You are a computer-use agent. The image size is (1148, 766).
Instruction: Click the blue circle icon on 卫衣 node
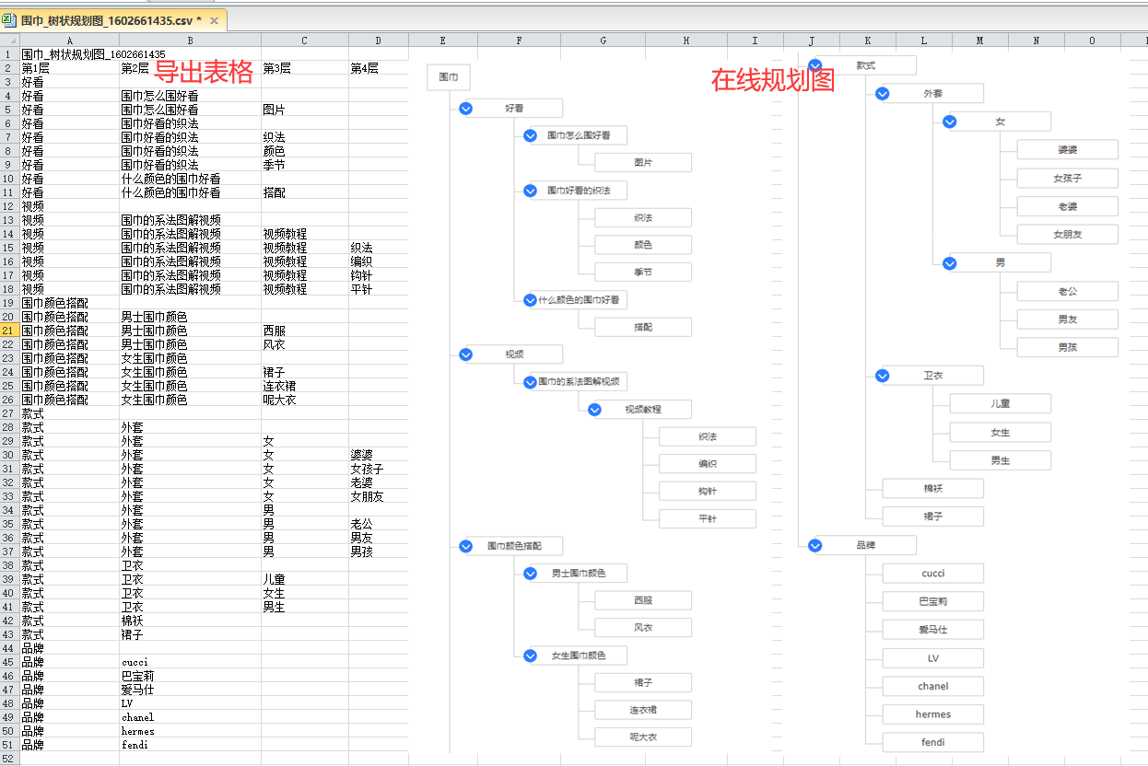tap(882, 375)
